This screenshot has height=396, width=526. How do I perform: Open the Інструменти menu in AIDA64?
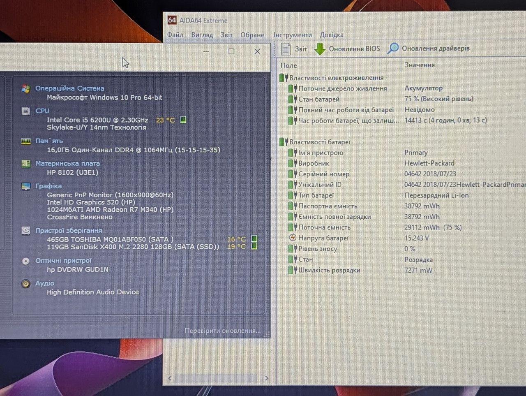pos(293,35)
